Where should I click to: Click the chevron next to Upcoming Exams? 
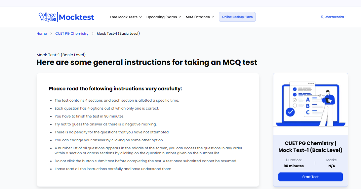click(x=180, y=17)
